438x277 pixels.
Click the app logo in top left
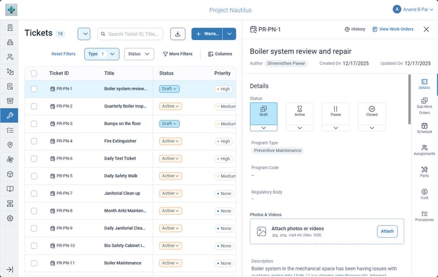click(x=11, y=10)
